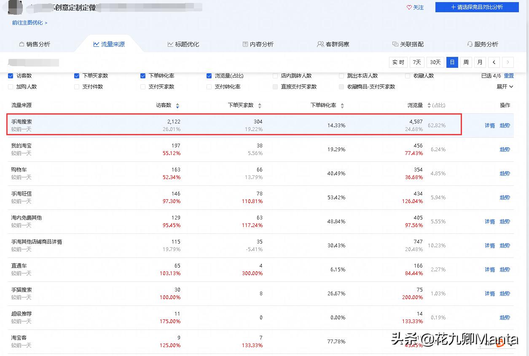
Task: Click the next-page right chevron beside 月
Action: 508,62
